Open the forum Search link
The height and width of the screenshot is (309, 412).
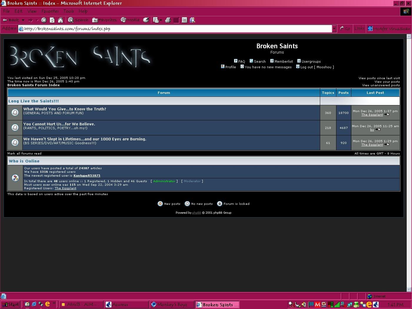(x=257, y=61)
